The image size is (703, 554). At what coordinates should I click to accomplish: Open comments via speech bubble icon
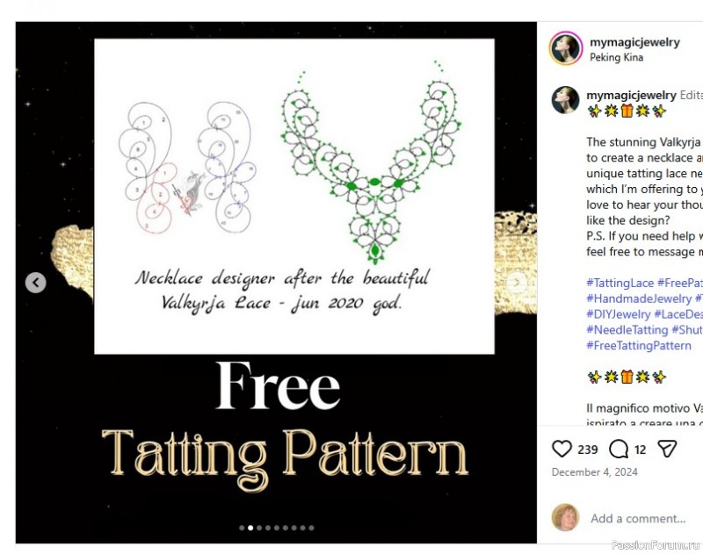point(619,449)
